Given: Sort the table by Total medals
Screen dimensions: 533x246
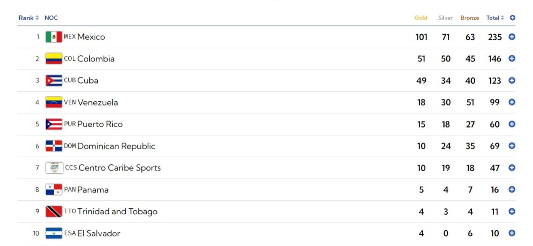Looking at the screenshot, I should (495, 18).
